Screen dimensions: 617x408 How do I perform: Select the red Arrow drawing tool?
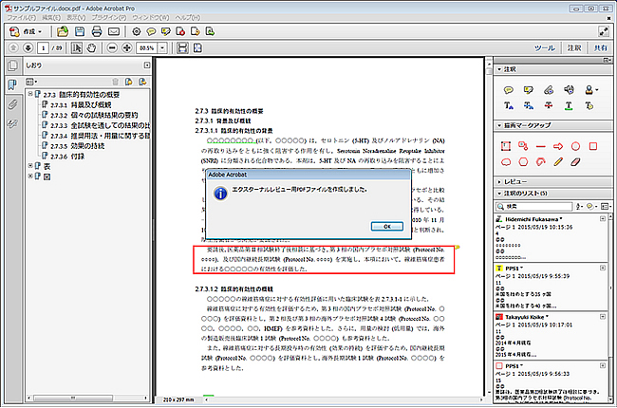point(558,146)
